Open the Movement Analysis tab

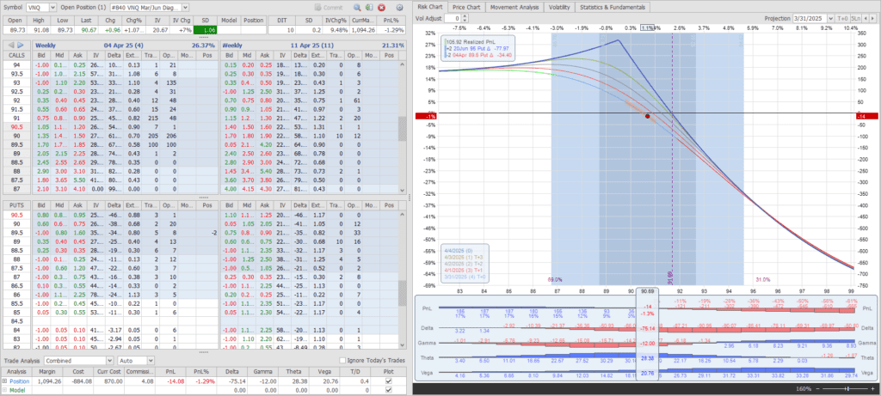point(514,7)
